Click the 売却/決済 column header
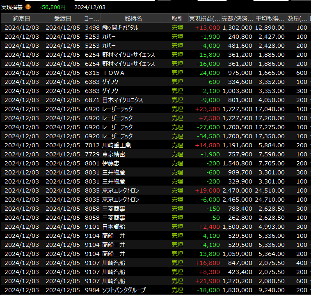This screenshot has height=295, width=311. pyautogui.click(x=237, y=19)
